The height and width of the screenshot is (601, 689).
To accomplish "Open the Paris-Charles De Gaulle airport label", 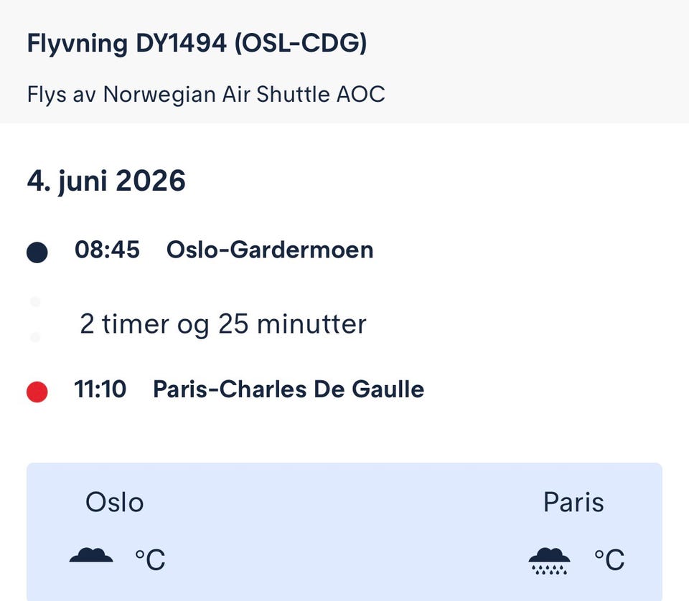I will coord(289,389).
